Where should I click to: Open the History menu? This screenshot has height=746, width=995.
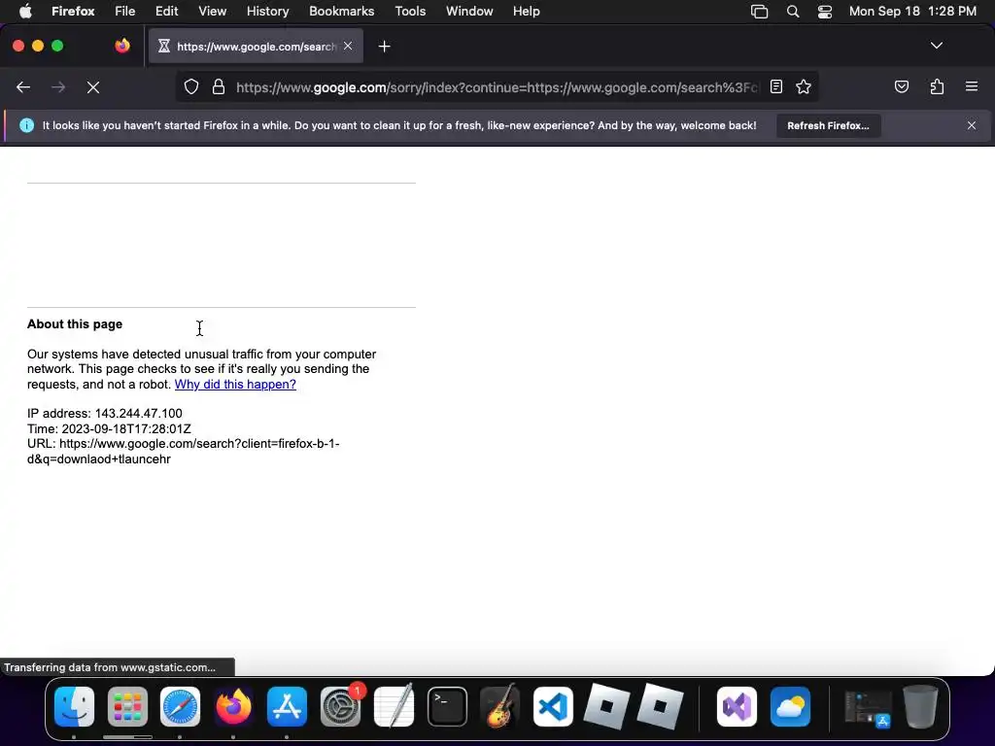click(x=267, y=12)
